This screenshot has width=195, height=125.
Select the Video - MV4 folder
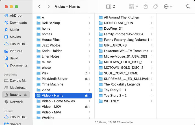63,112
